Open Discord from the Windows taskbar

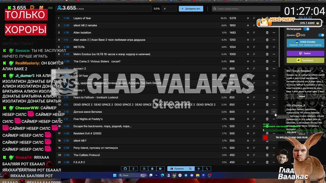click(x=192, y=175)
